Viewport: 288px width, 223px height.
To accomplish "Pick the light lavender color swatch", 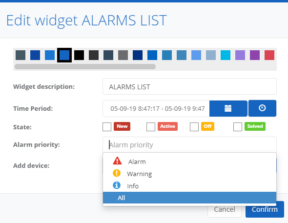I will point(240,55).
